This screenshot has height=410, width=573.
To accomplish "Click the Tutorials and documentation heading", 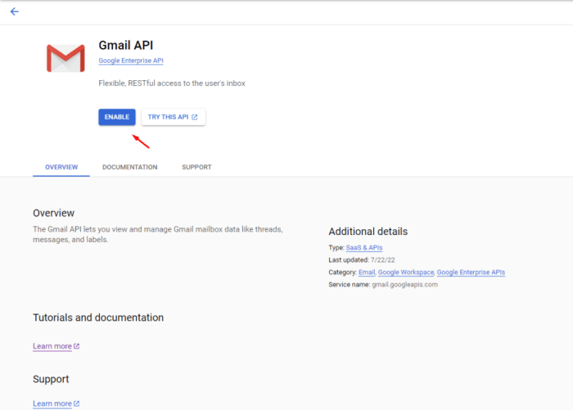I will coord(98,318).
